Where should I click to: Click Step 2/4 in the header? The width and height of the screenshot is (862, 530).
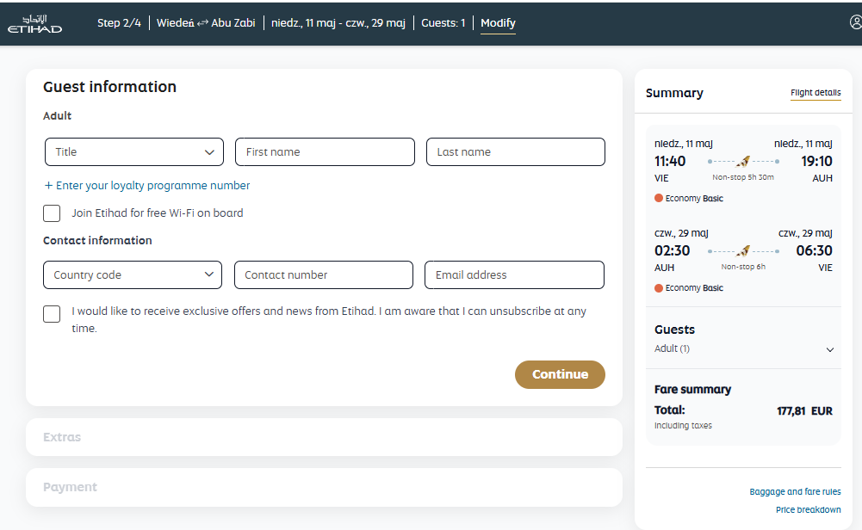point(120,23)
